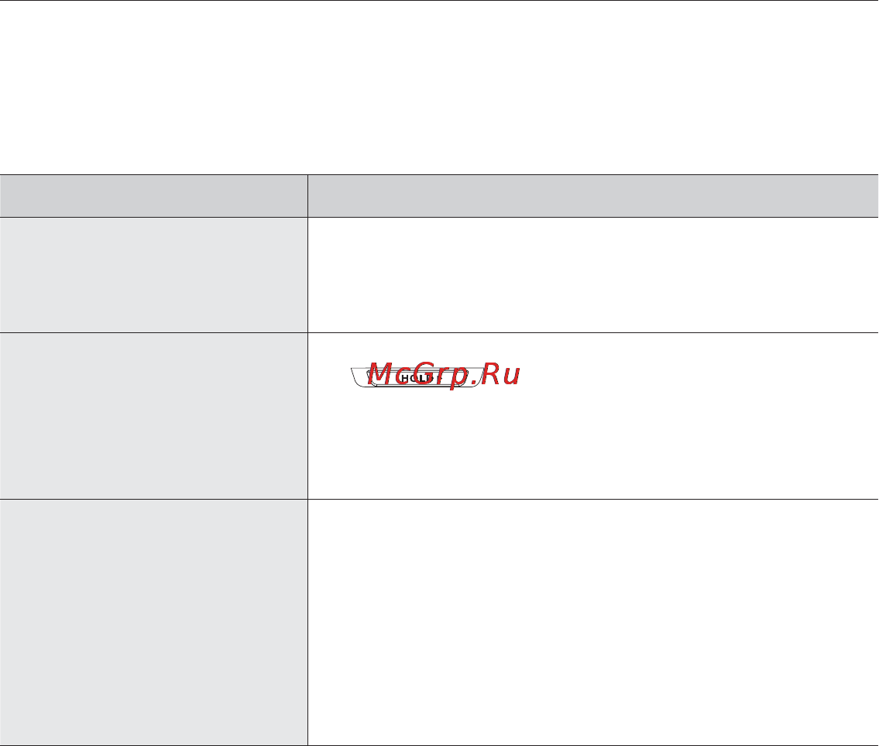879x746 pixels.
Task: Click the vertical divider between table columns
Action: 307,460
